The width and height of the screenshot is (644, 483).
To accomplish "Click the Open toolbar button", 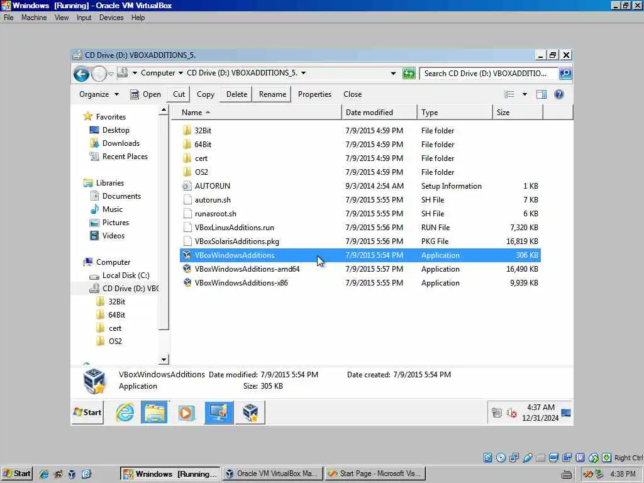I will [146, 94].
